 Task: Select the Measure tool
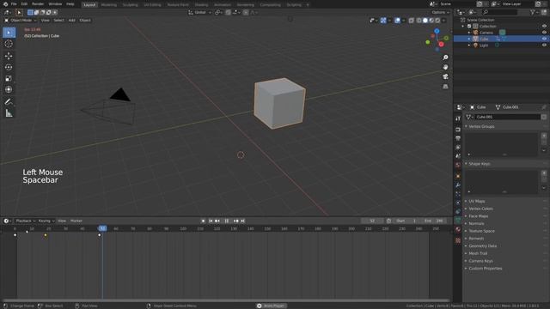9,113
